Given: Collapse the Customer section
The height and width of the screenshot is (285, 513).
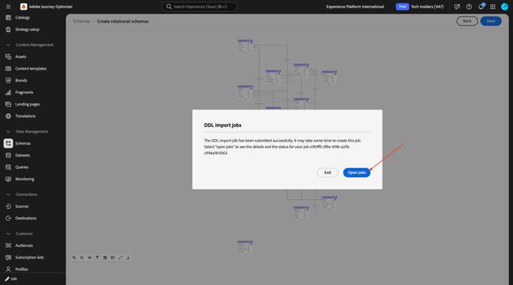Looking at the screenshot, I should [8, 234].
